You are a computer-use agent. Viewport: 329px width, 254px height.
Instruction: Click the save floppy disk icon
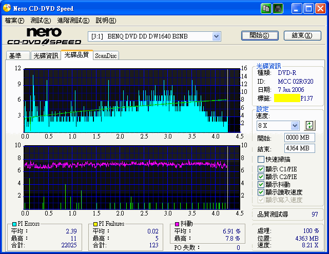278,8
